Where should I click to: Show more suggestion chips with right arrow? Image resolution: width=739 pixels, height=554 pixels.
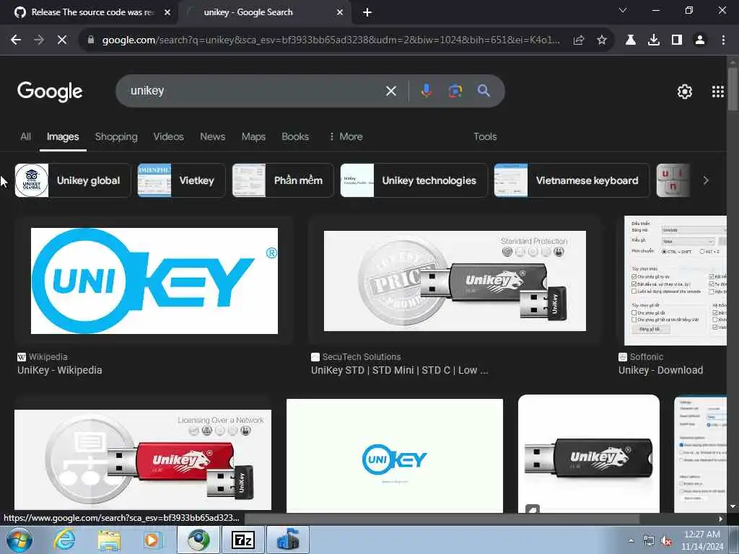coord(706,180)
